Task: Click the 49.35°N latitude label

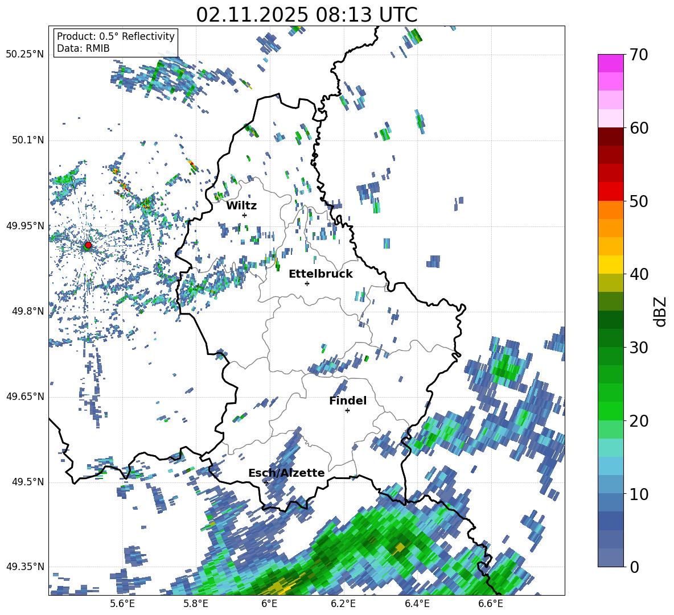Action: tap(24, 567)
